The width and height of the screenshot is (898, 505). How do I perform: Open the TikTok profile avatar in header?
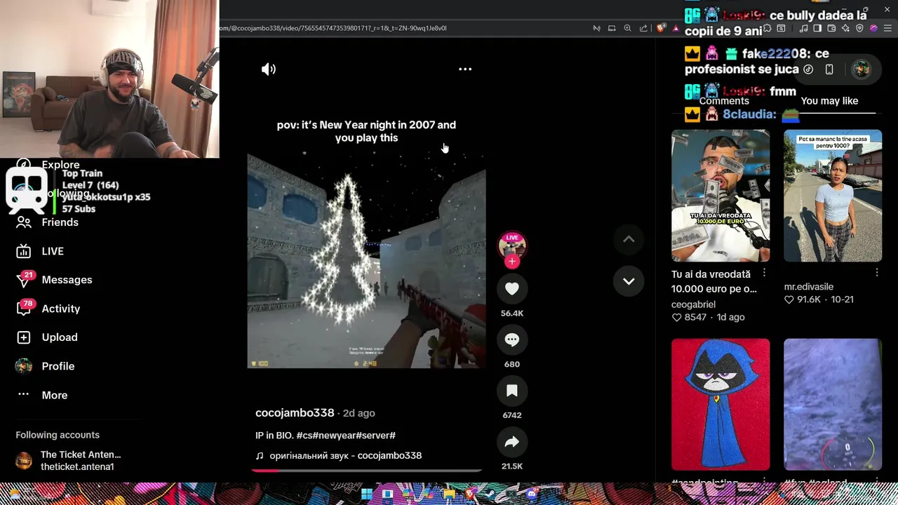click(861, 69)
